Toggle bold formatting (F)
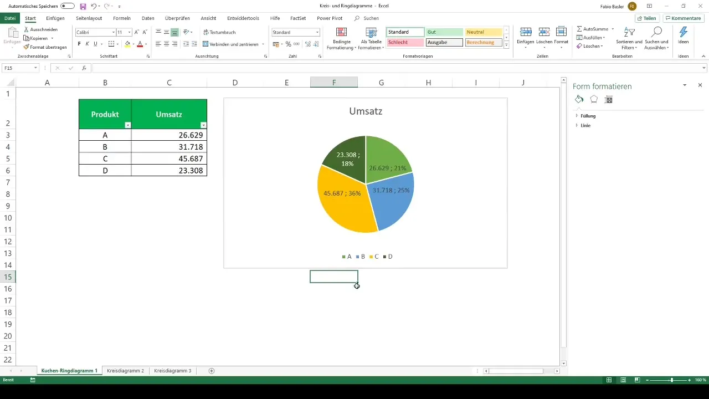The height and width of the screenshot is (399, 709). (x=79, y=44)
